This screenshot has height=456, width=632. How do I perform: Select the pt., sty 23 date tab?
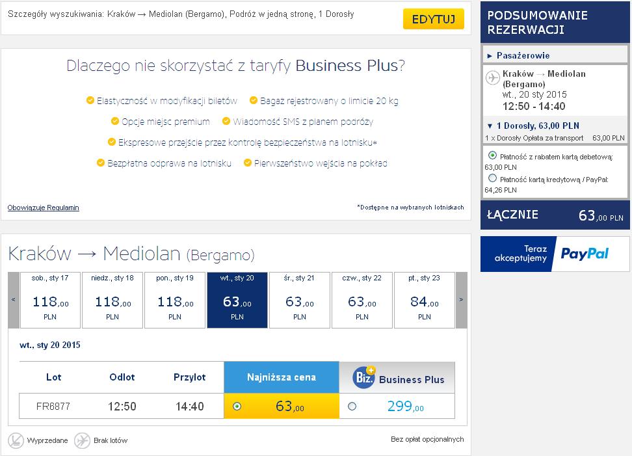pos(425,300)
